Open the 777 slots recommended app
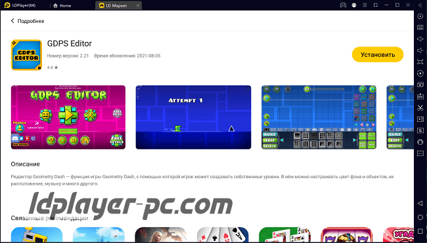 [x=346, y=234]
